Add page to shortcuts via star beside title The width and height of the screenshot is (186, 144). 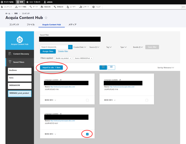click(x=46, y=18)
